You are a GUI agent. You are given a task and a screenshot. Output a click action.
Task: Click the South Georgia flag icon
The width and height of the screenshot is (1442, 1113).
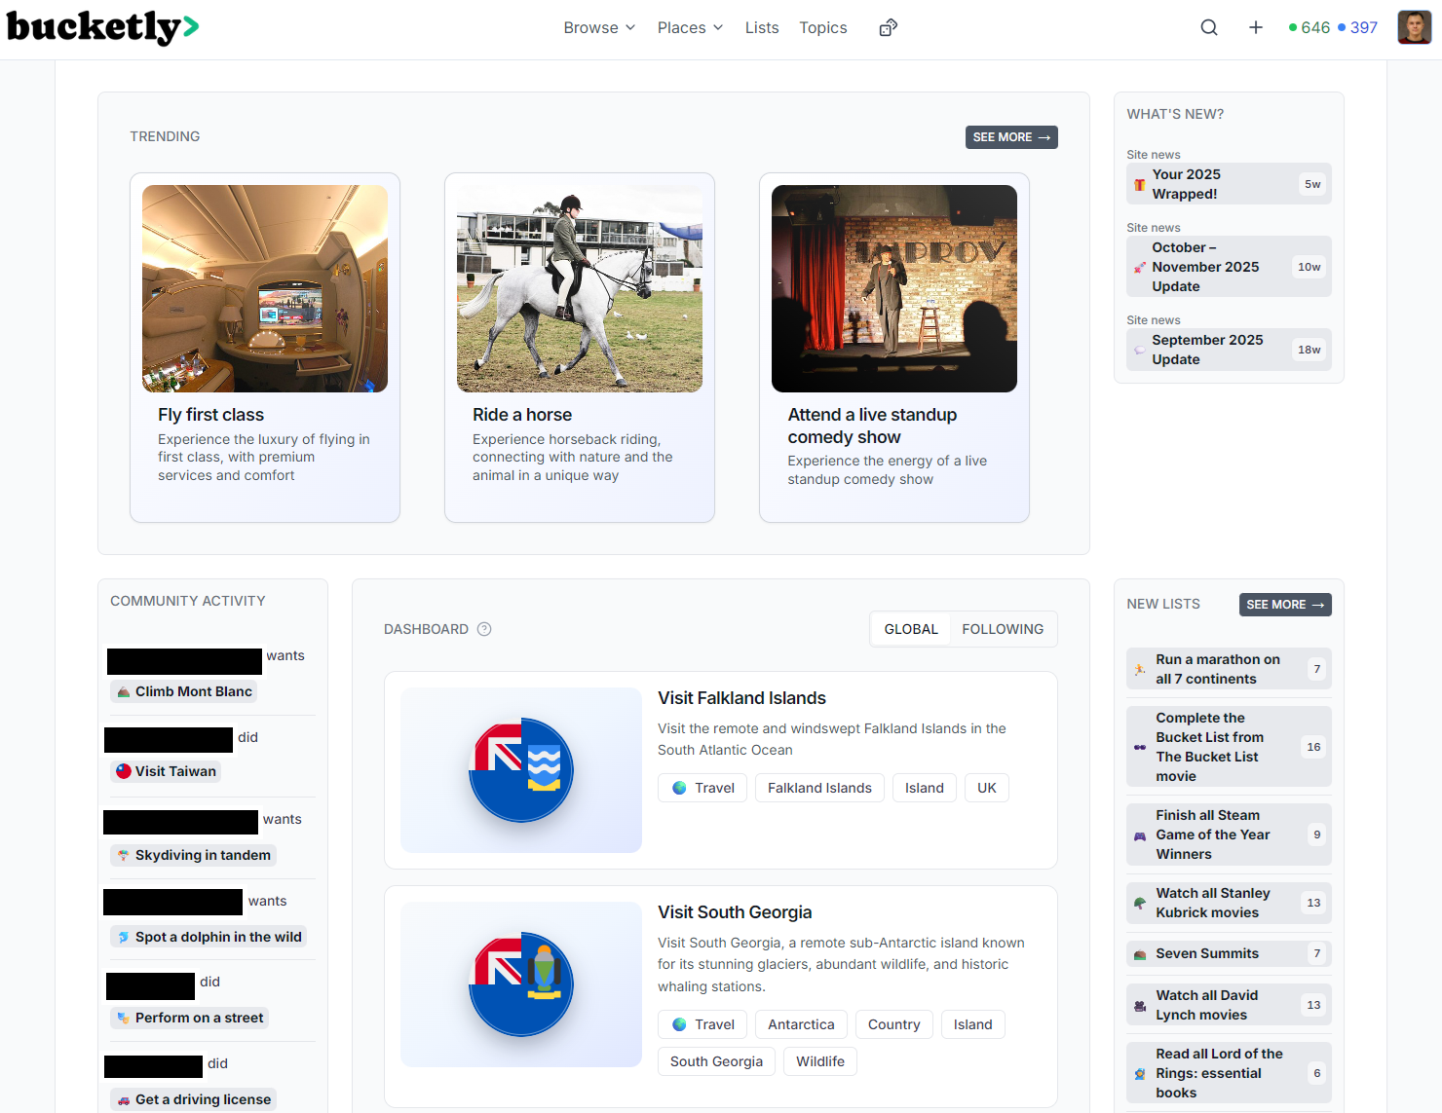(521, 984)
